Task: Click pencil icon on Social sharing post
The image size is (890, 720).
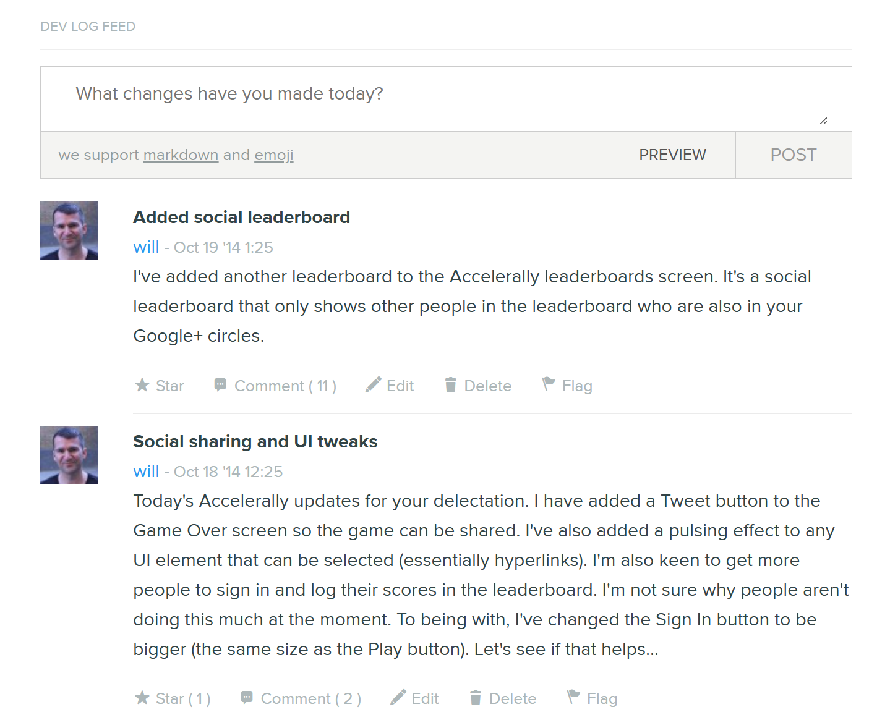Action: 398,698
